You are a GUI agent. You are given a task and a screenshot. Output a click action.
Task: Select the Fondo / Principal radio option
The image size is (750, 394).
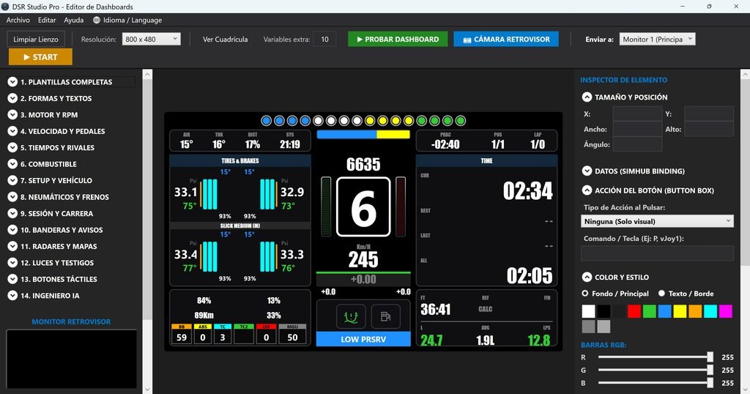click(585, 293)
